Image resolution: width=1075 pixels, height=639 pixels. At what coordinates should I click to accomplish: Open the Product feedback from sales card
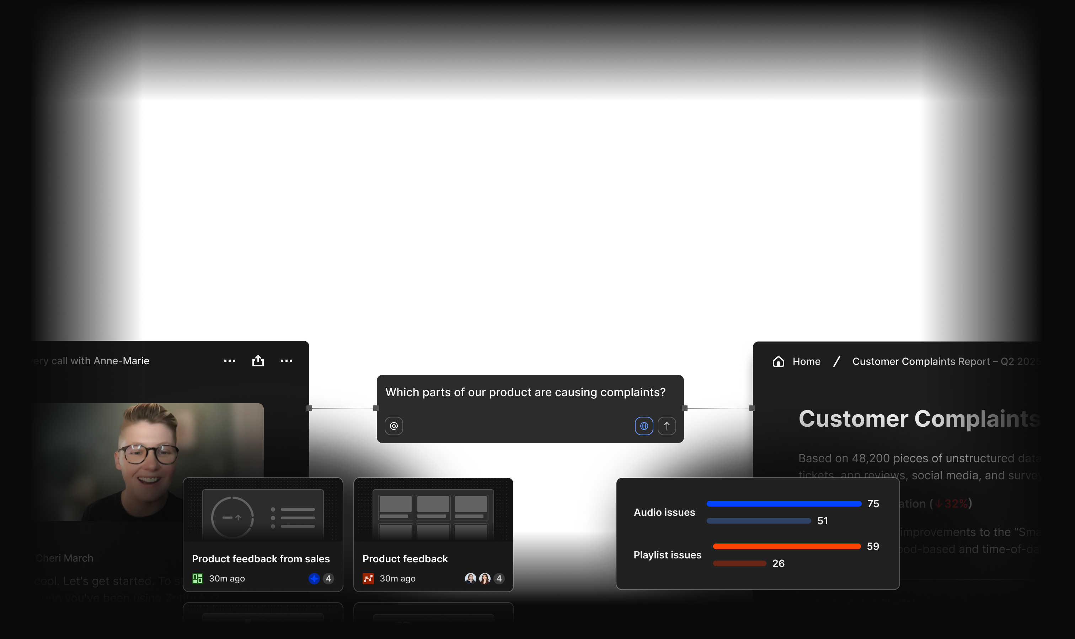point(261,558)
